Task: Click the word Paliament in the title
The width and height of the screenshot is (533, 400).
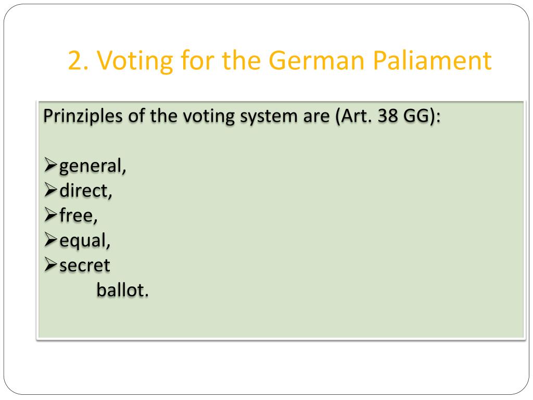Action: coord(433,60)
